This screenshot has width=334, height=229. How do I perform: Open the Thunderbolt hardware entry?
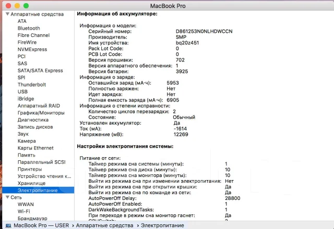tap(32, 84)
